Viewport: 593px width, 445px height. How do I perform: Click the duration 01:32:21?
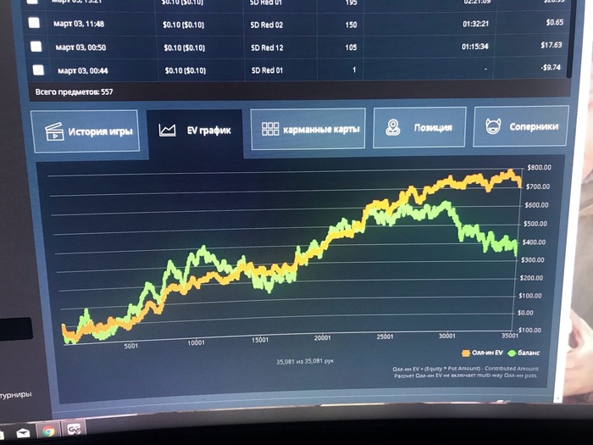tap(476, 24)
